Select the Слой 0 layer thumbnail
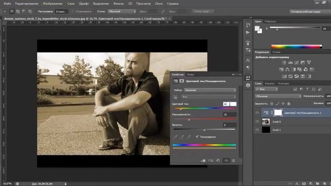 pos(266,121)
